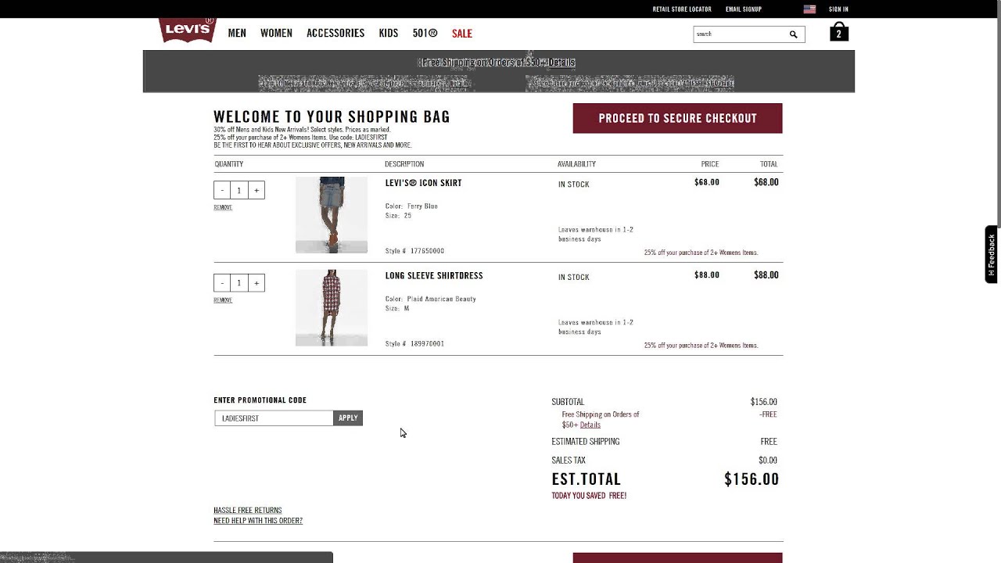The width and height of the screenshot is (1001, 563).
Task: Click the Levi's® Icon Skirt title
Action: pyautogui.click(x=423, y=183)
